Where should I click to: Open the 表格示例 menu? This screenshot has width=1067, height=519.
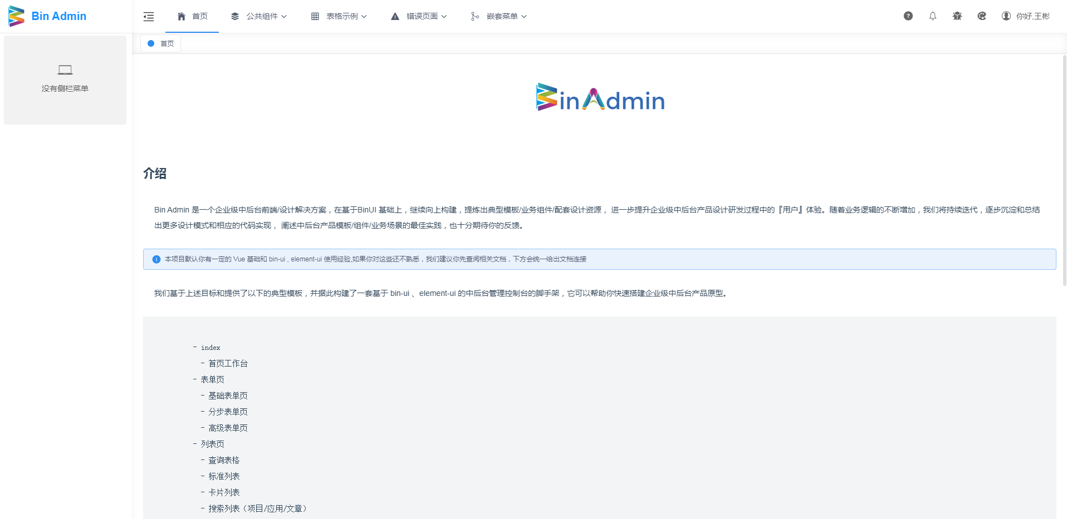click(x=339, y=16)
